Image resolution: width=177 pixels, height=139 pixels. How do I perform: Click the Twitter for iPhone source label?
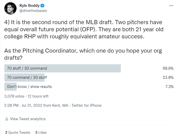tap(86, 105)
